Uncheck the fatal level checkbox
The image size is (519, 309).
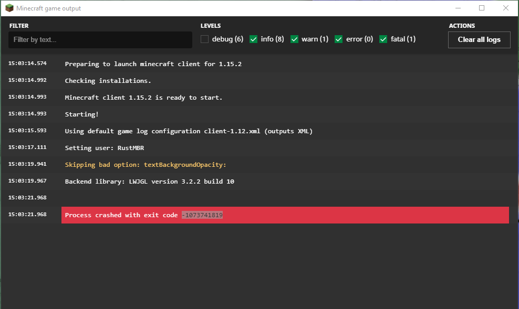tap(383, 39)
